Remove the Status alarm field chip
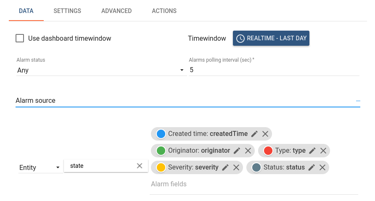Image resolution: width=375 pixels, height=201 pixels. tap(322, 167)
